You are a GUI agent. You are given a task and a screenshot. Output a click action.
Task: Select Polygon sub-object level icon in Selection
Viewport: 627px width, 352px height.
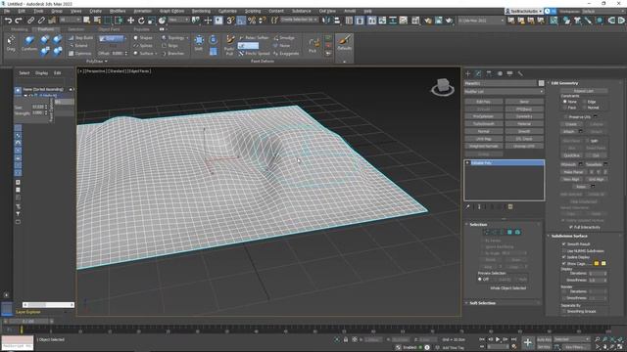(509, 232)
